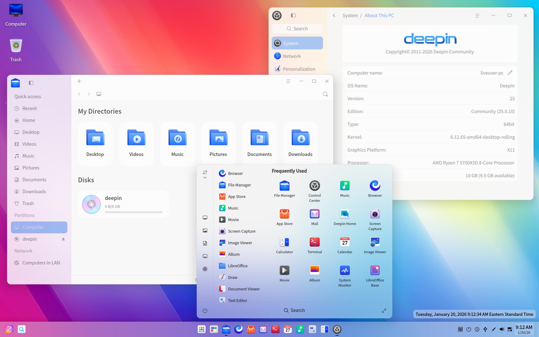The height and width of the screenshot is (337, 539).
Task: Eject the mounted deepin disc in sidebar
Action: (x=63, y=239)
